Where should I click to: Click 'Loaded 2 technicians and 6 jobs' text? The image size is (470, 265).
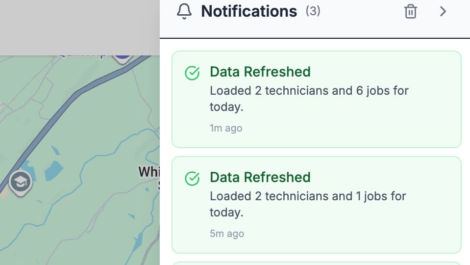pyautogui.click(x=309, y=91)
